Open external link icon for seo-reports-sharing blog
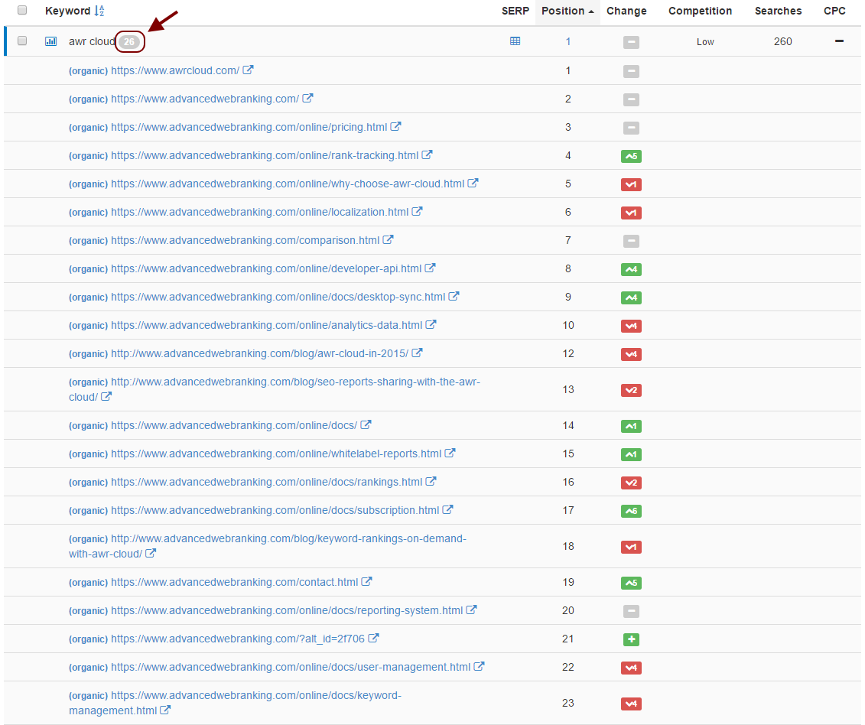This screenshot has width=865, height=725. (x=106, y=396)
